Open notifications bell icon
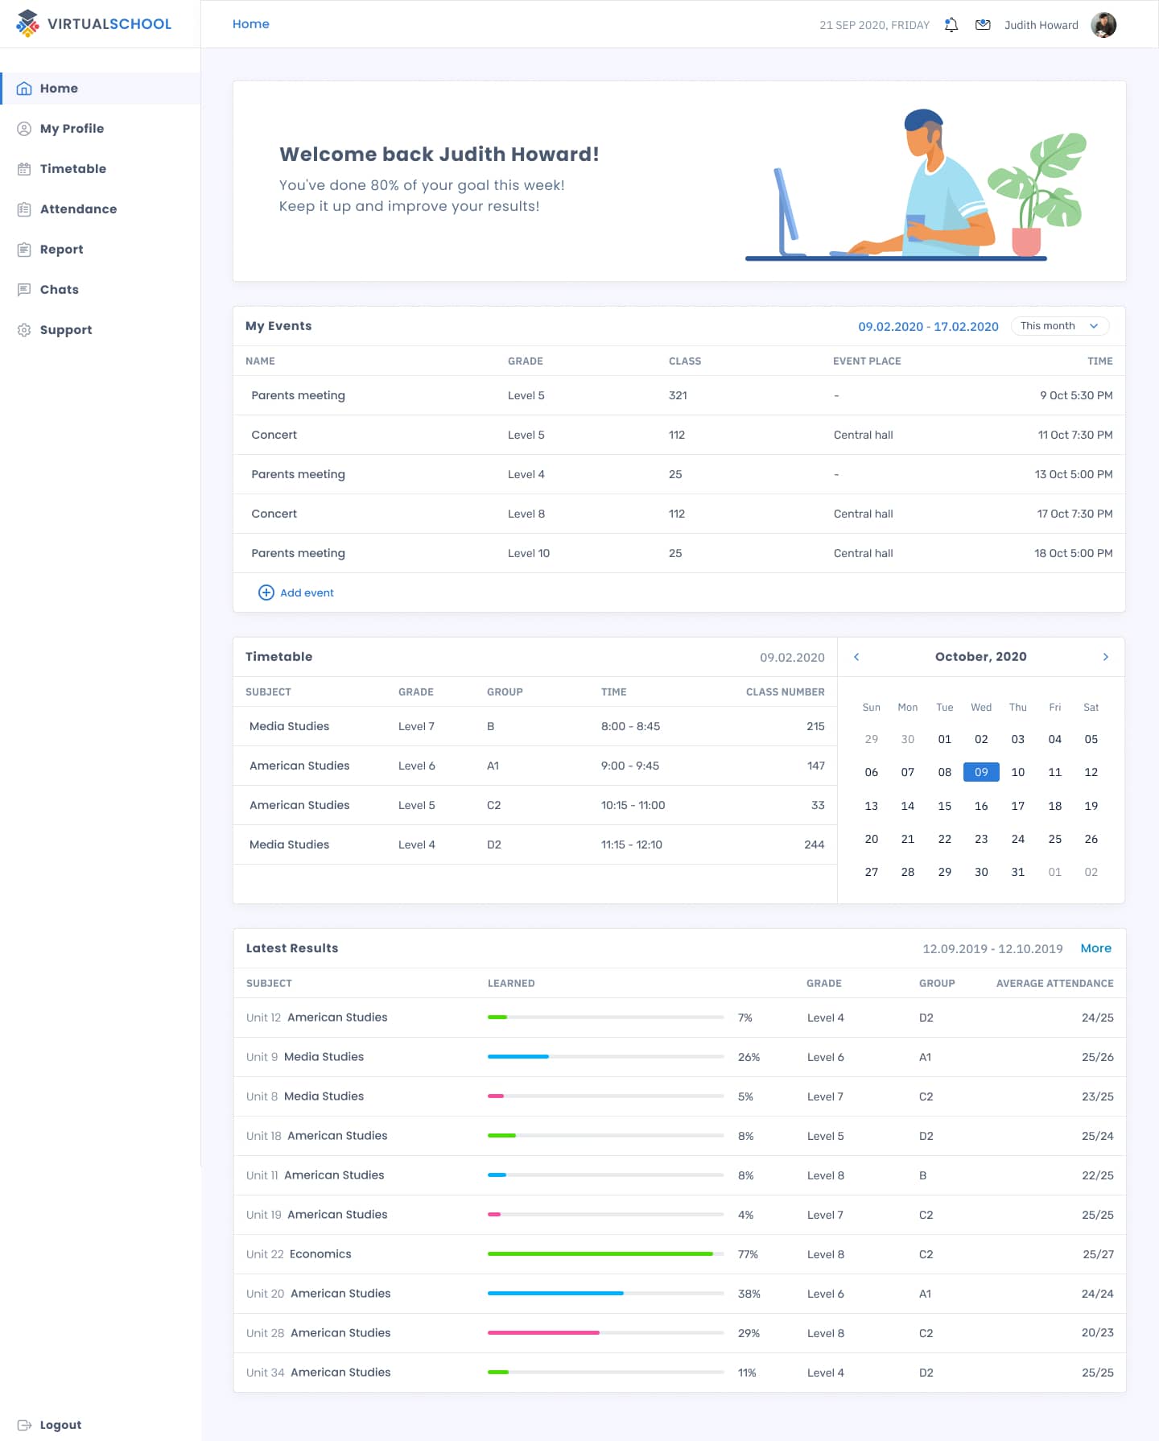 tap(951, 25)
